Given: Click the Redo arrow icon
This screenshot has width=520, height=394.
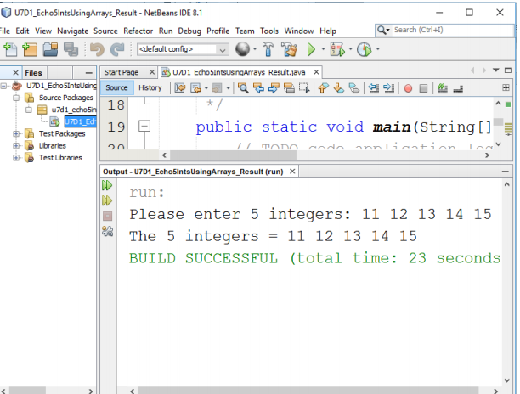Looking at the screenshot, I should 117,50.
